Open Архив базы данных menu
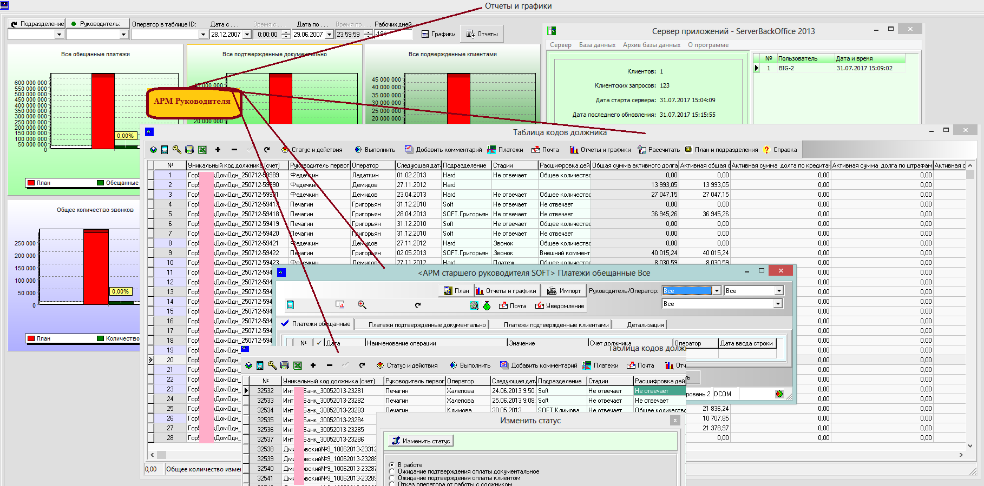 tap(651, 45)
